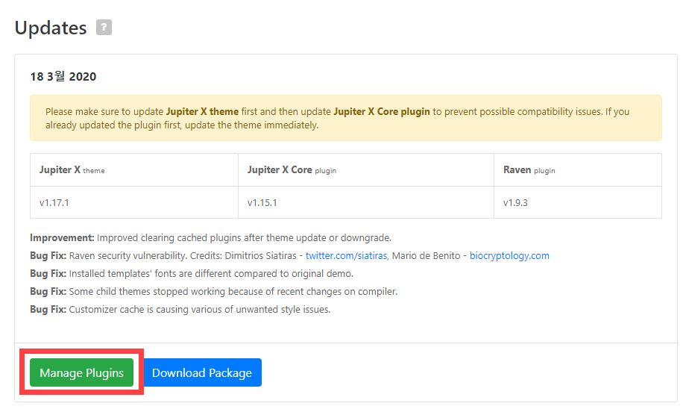This screenshot has width=686, height=415.
Task: Open the biocryptology.com link
Action: point(509,256)
